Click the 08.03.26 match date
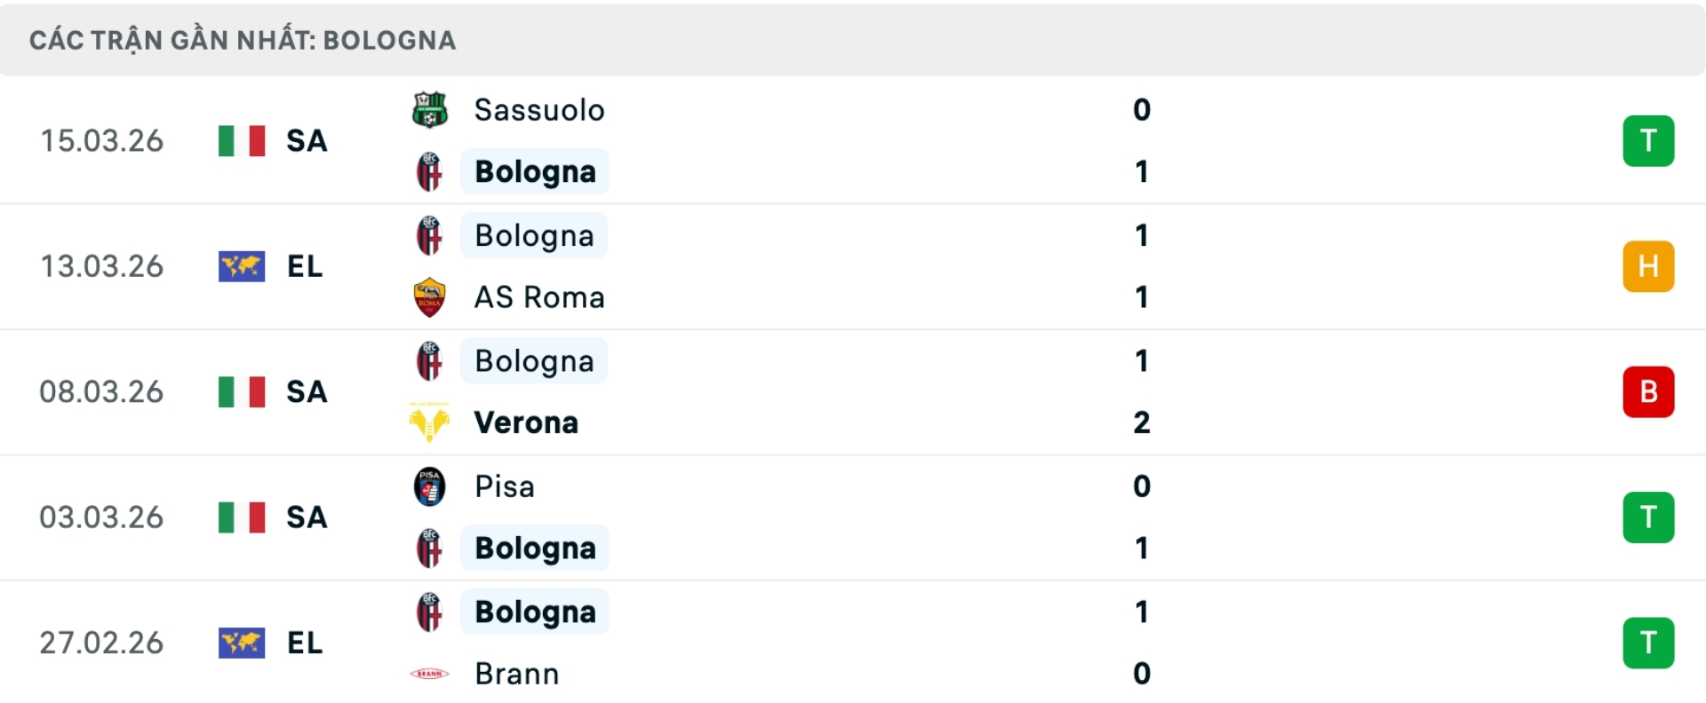Viewport: 1706px width, 703px height. pos(101,391)
